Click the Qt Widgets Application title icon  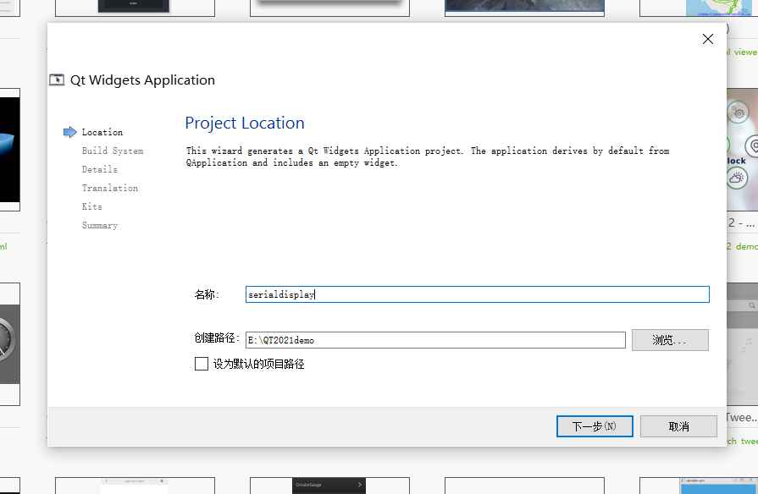coord(57,80)
